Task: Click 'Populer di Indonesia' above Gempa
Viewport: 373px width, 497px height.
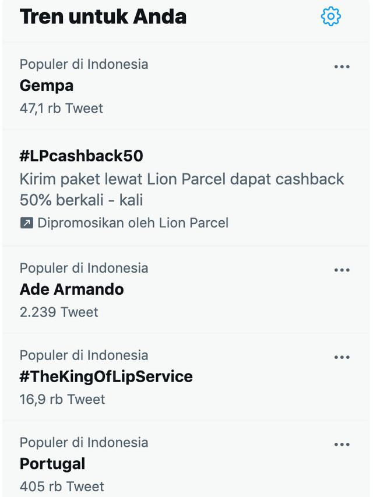Action: pos(85,65)
